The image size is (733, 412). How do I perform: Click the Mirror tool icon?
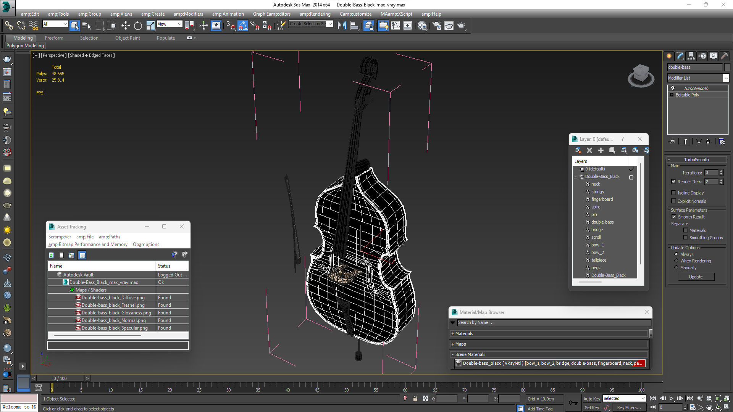342,26
